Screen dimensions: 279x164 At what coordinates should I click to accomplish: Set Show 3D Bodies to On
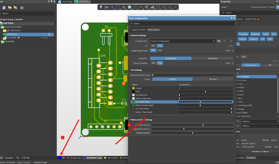tap(160, 63)
